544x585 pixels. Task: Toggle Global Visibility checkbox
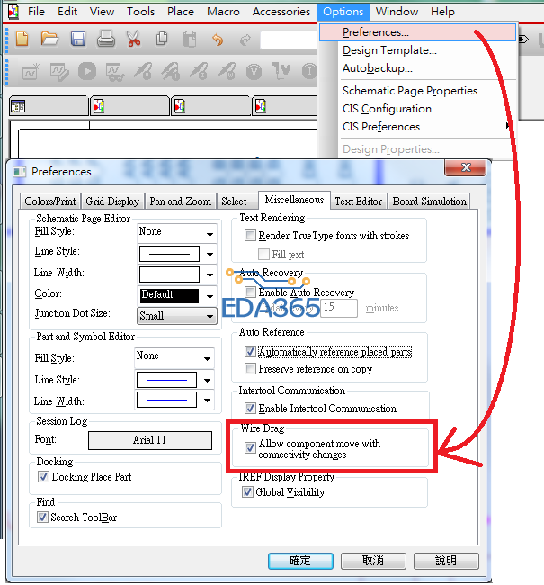pyautogui.click(x=247, y=491)
